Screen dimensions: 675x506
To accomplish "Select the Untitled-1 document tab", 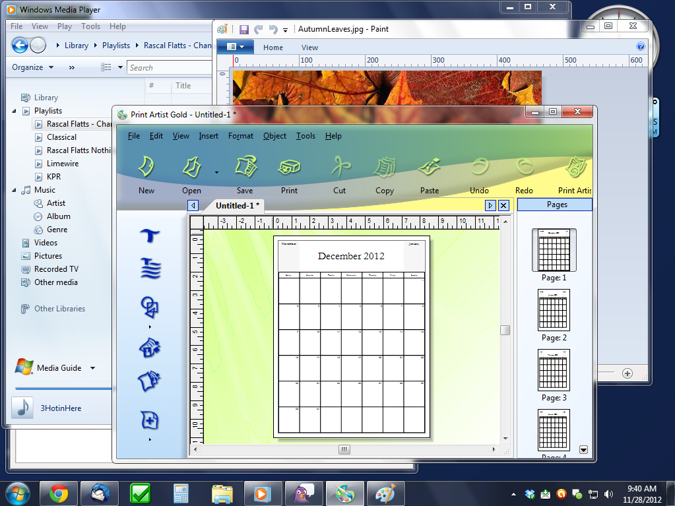I will (235, 206).
